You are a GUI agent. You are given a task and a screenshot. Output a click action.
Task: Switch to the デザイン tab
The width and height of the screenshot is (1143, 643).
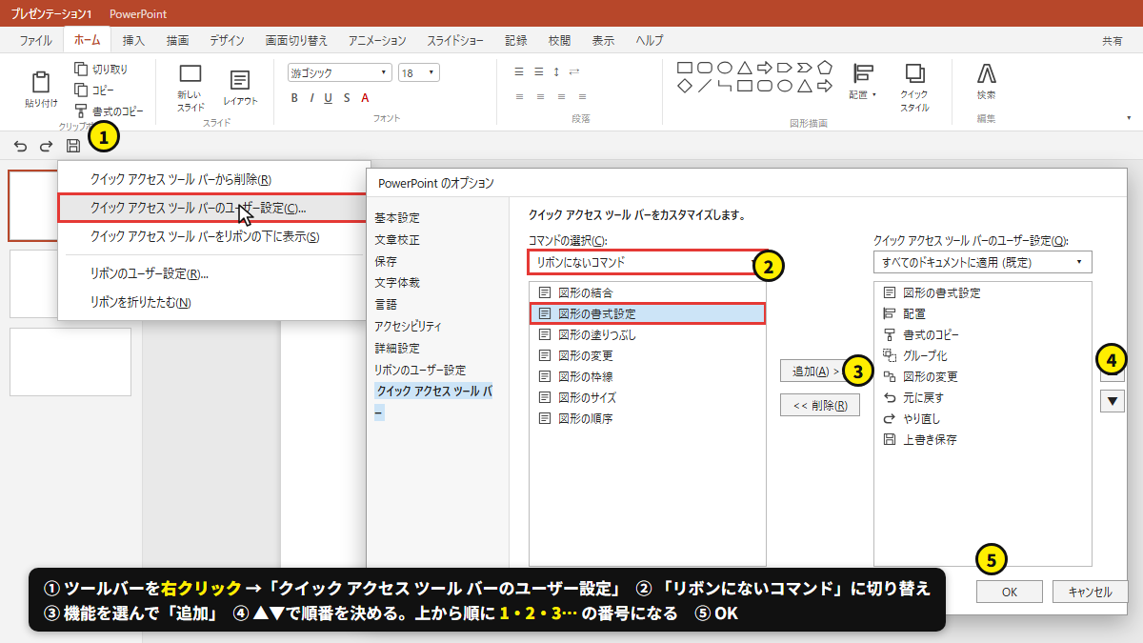227,40
